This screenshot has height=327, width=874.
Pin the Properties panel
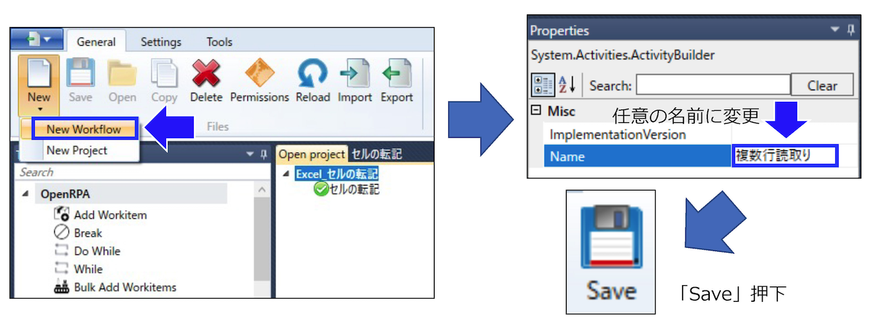[851, 30]
